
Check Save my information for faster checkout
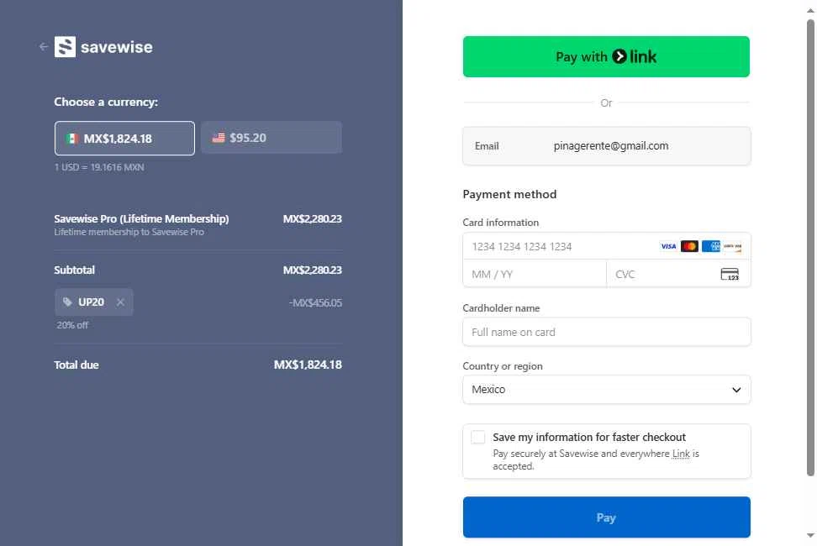coord(477,437)
